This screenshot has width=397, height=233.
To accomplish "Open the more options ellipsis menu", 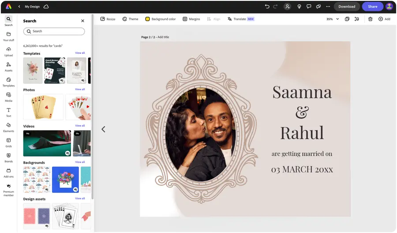I will click(x=328, y=7).
